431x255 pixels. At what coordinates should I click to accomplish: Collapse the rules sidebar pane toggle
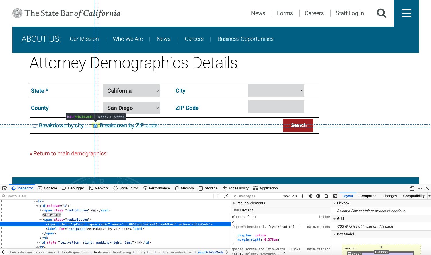[x=335, y=196]
